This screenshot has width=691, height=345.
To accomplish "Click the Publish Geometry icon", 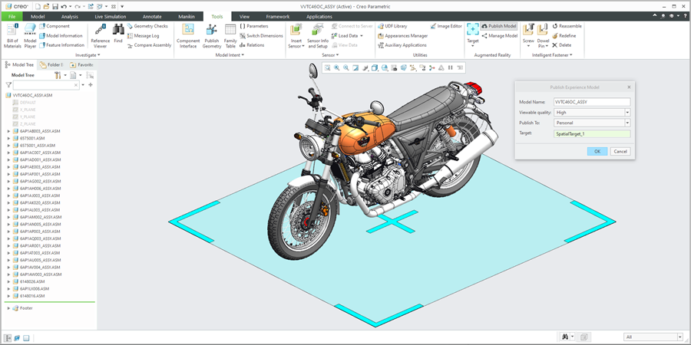I will coord(212,35).
